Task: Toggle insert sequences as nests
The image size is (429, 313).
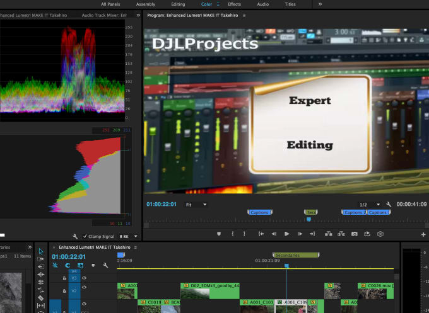Action: click(55, 265)
